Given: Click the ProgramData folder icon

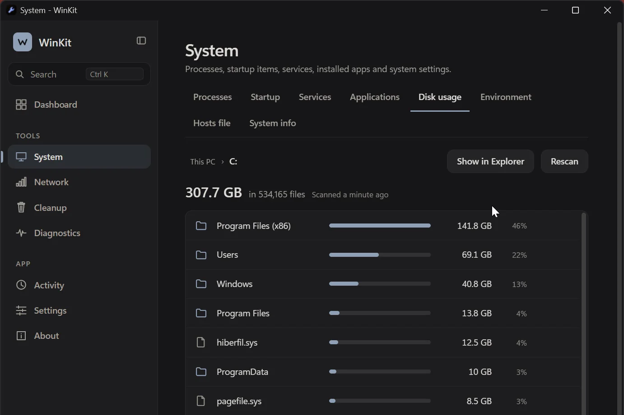Looking at the screenshot, I should (201, 372).
